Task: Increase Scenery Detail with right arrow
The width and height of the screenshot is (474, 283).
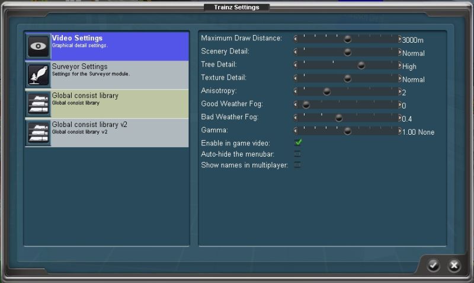Action: (399, 52)
